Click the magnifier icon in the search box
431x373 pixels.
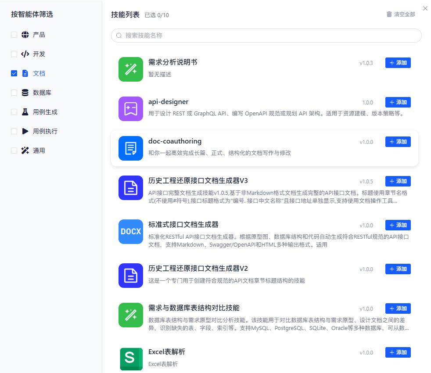[119, 36]
